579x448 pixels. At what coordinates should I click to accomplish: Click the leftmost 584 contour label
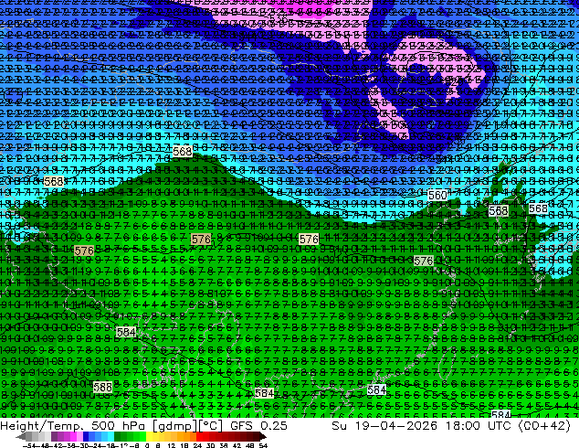[125, 332]
